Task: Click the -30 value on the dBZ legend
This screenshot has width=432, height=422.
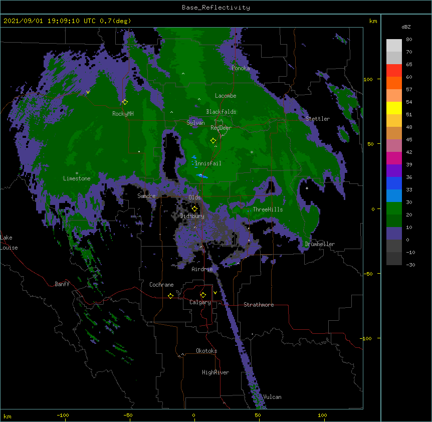Action: click(410, 265)
